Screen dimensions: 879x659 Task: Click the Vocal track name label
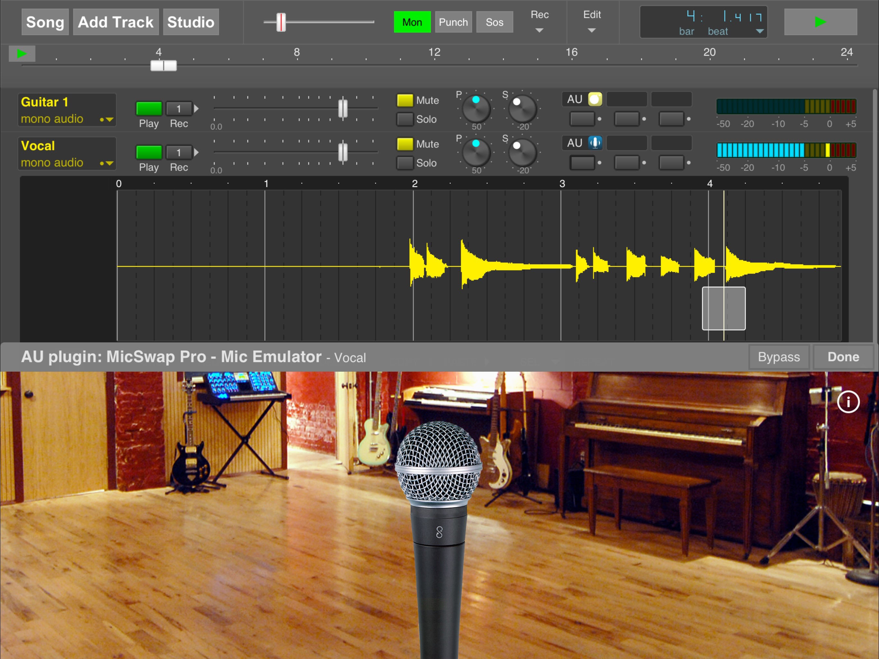[x=48, y=146]
